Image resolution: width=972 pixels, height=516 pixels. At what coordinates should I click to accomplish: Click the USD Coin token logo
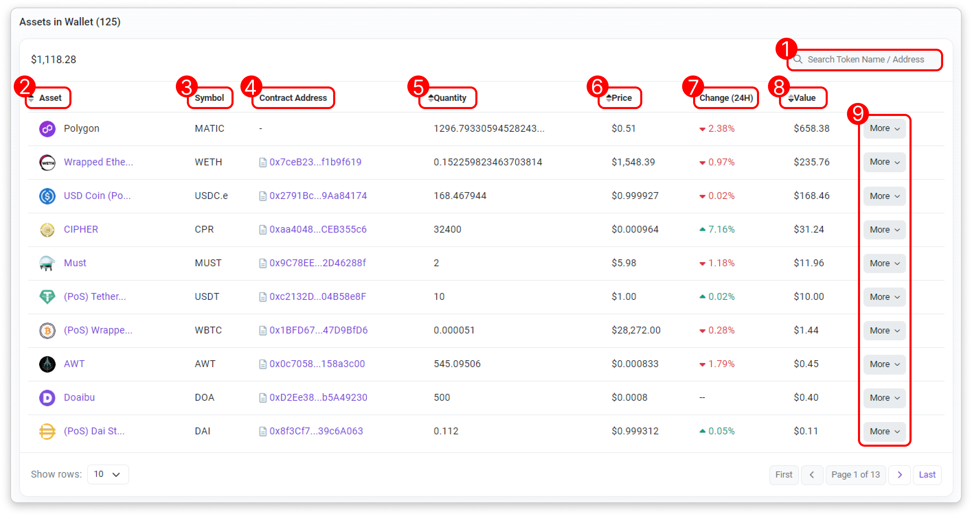point(47,196)
